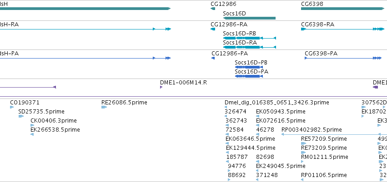Click the 94776 EST label
The image size is (387, 182).
pos(237,166)
